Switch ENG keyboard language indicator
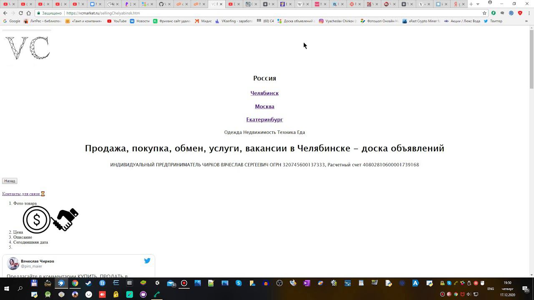 tap(491, 289)
